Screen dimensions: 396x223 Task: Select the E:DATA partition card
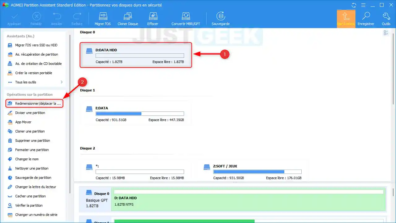point(136,113)
